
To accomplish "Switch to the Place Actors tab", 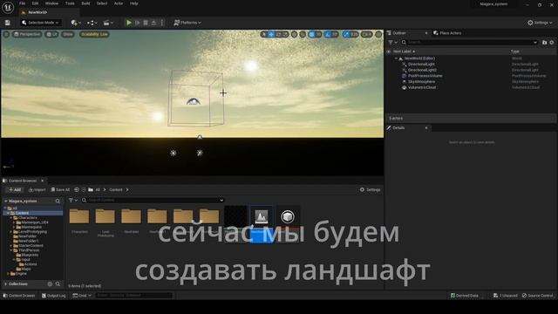I will (x=447, y=33).
